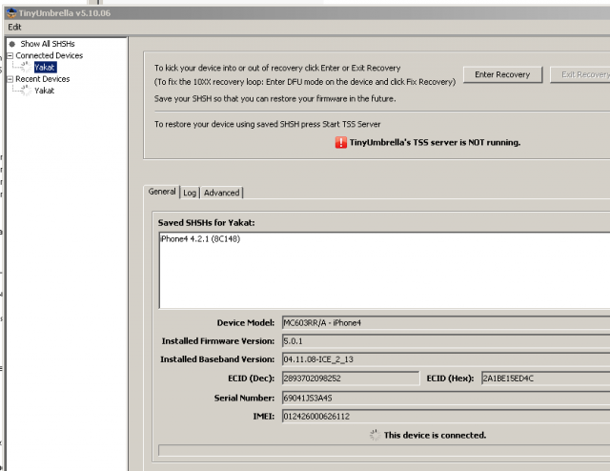Click 'This device is connected.' status text
This screenshot has width=610, height=471.
coord(435,435)
